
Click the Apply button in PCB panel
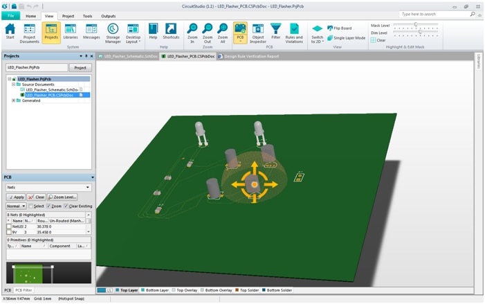(16, 197)
